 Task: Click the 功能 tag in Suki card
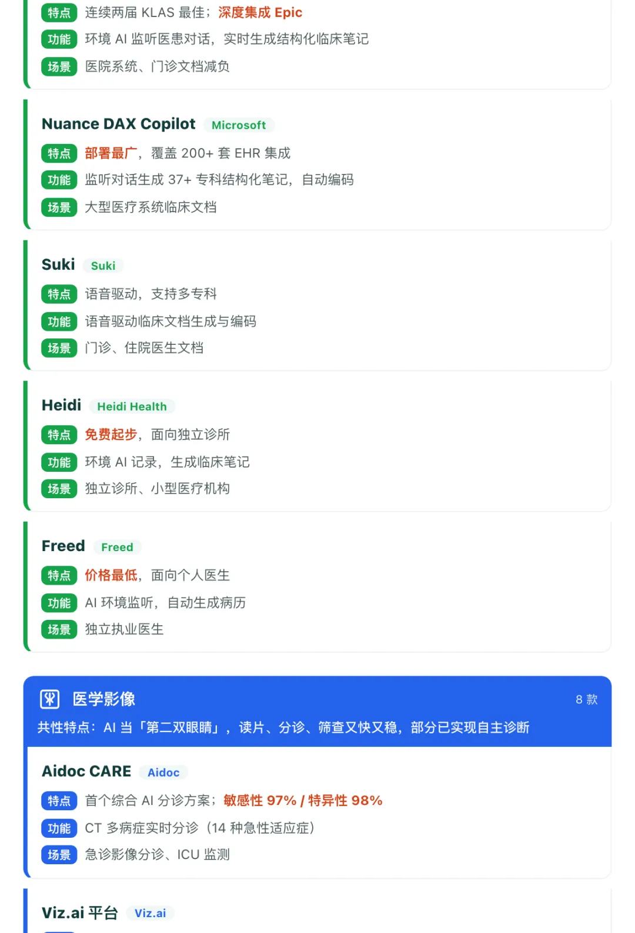click(x=59, y=321)
